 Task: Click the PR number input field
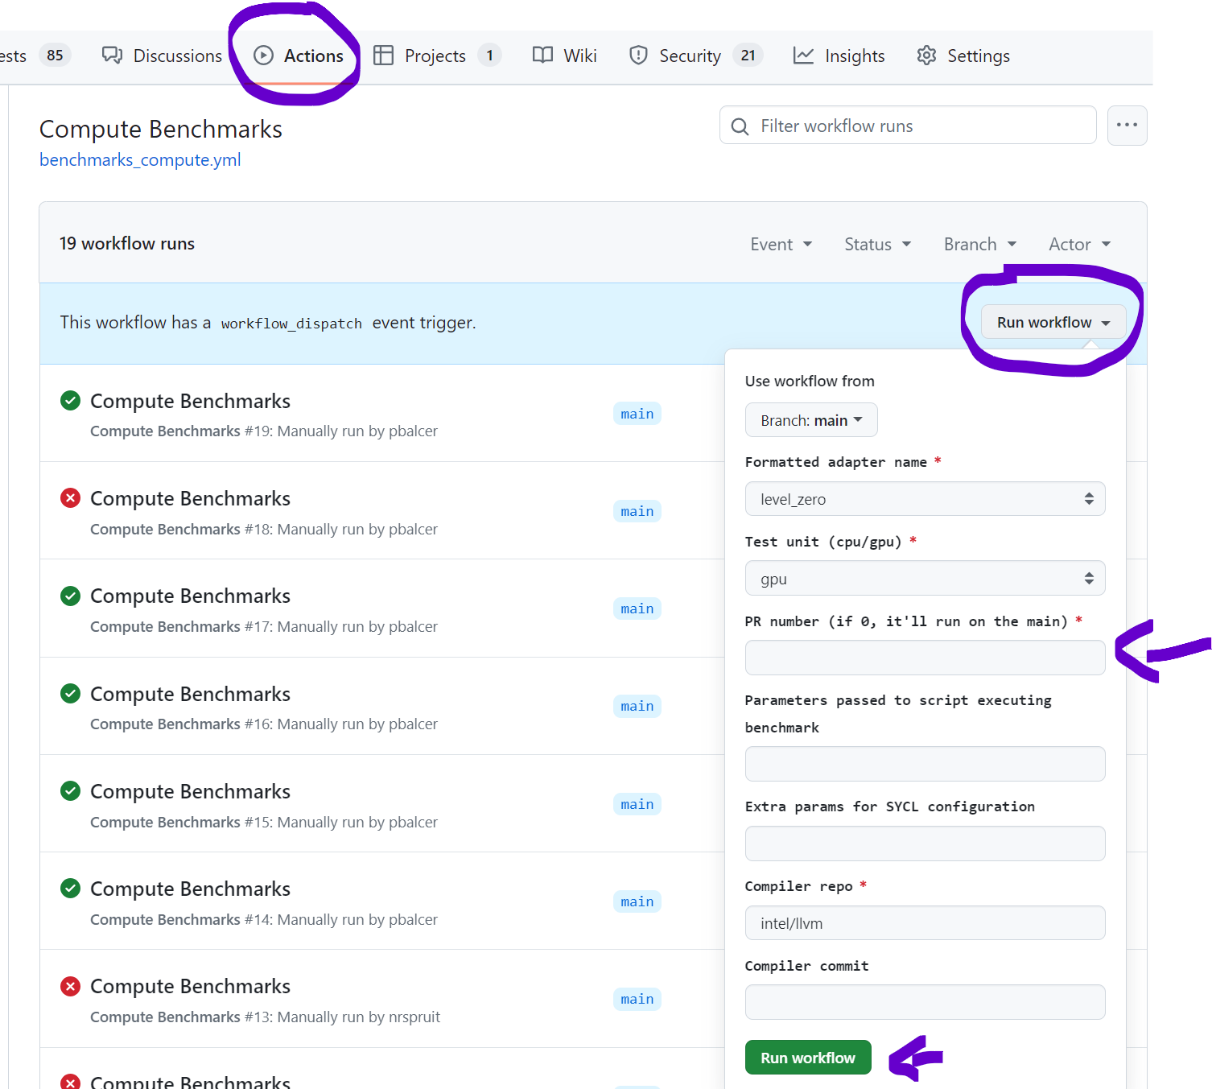tap(925, 658)
